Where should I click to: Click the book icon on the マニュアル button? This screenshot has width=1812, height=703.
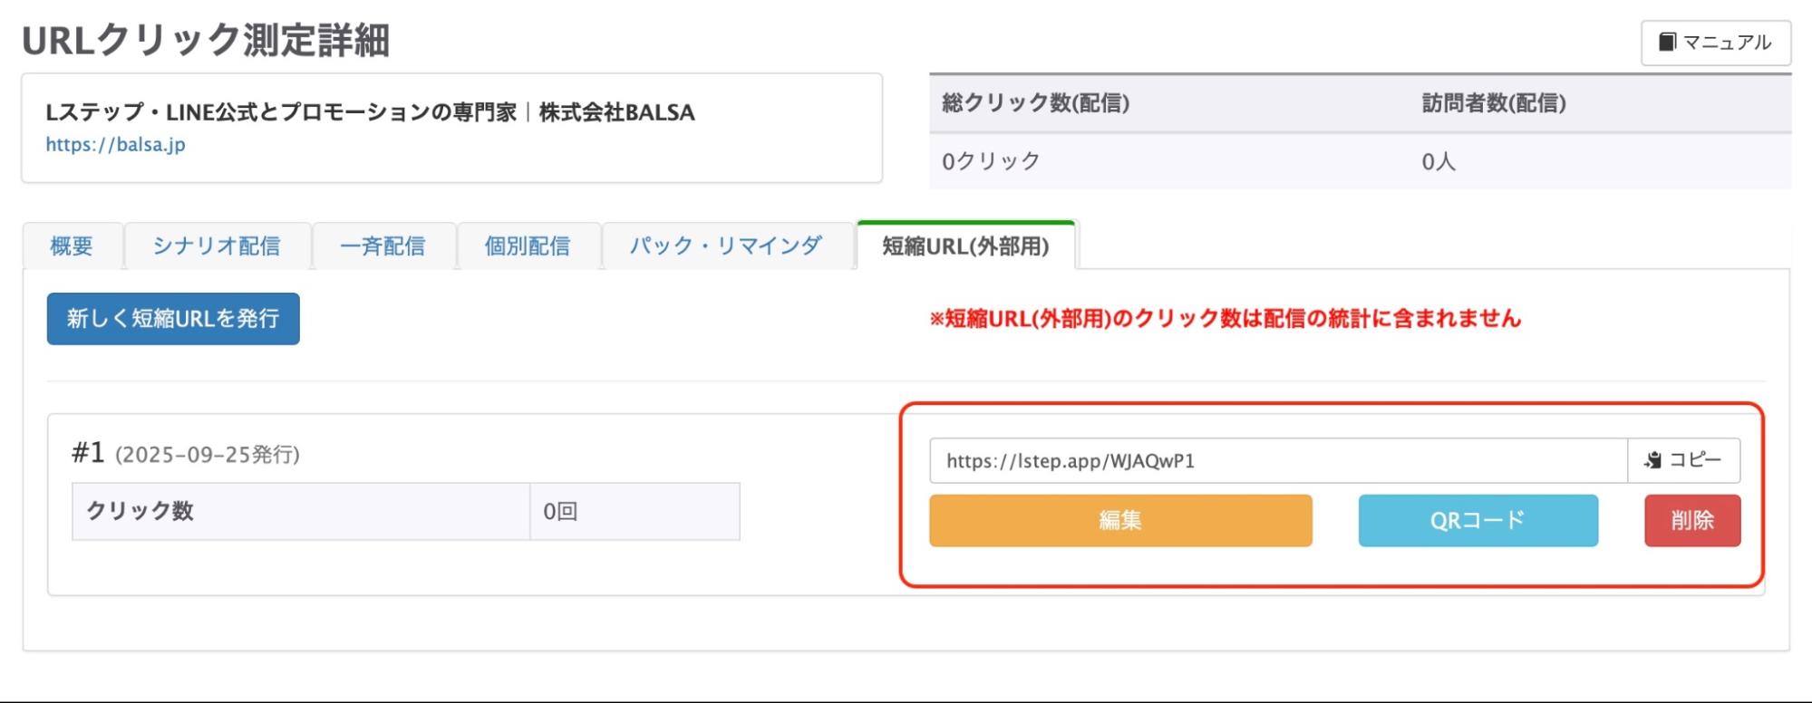[x=1668, y=41]
